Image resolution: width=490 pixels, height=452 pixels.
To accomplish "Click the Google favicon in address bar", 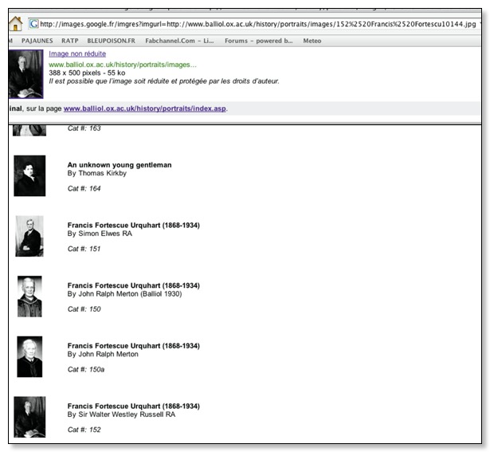I will point(33,24).
